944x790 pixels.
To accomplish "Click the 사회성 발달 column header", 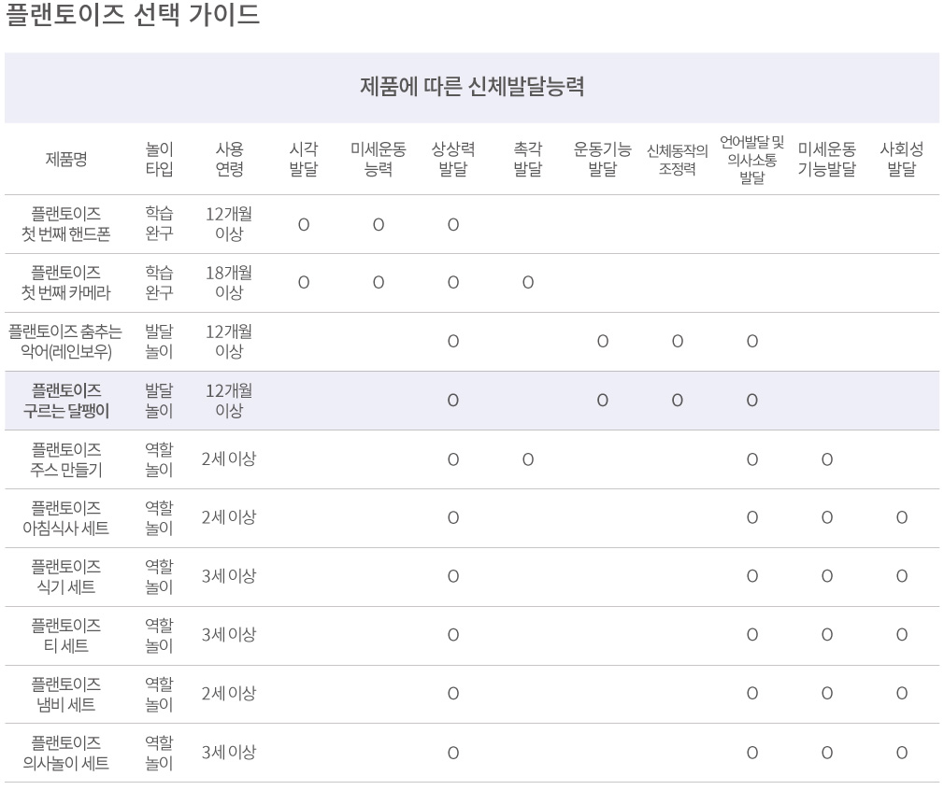I will pos(901,159).
